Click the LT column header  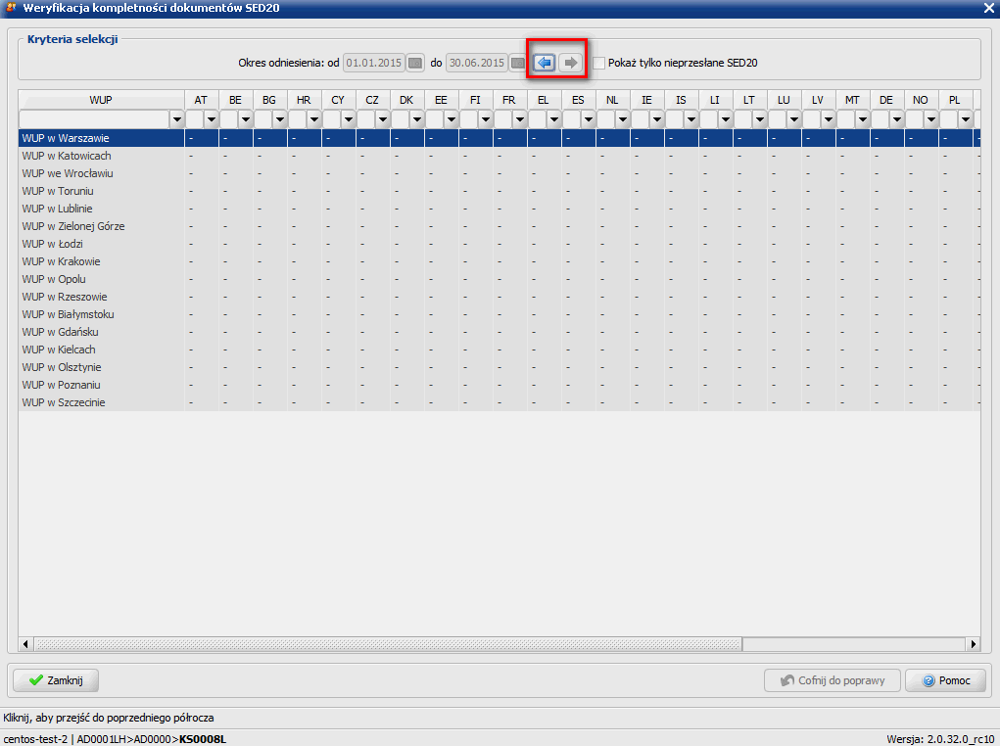click(x=749, y=100)
